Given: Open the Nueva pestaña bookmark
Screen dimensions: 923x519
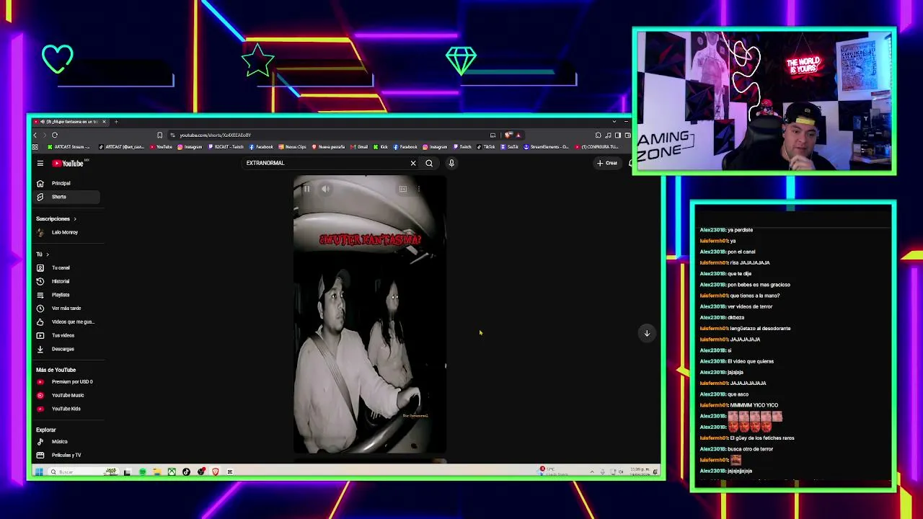Looking at the screenshot, I should click(329, 147).
